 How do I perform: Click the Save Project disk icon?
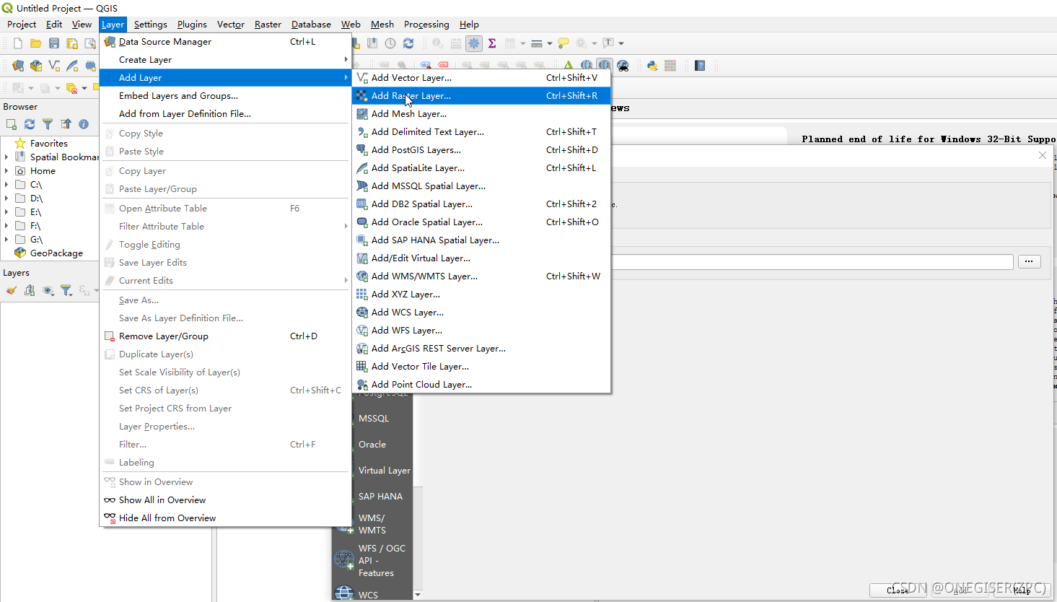(x=54, y=43)
